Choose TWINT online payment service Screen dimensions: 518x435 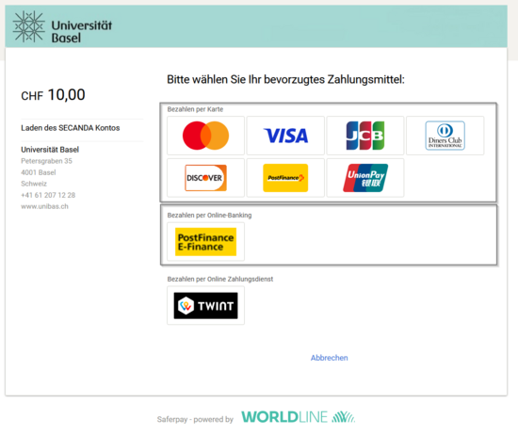[x=205, y=305]
